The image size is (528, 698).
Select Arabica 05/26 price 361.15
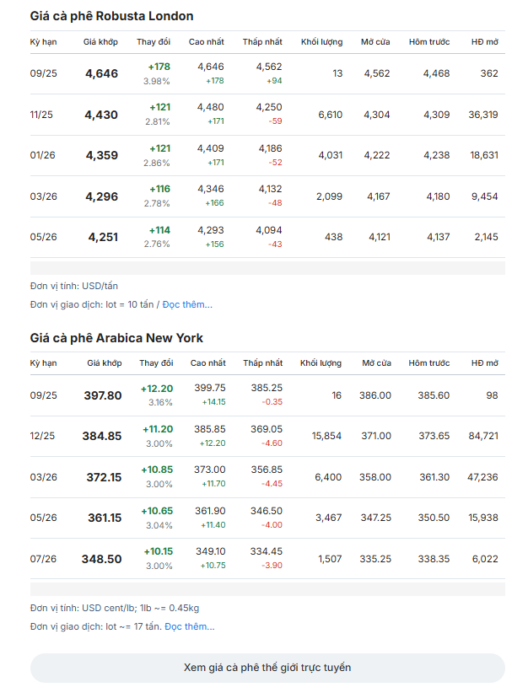(x=105, y=518)
